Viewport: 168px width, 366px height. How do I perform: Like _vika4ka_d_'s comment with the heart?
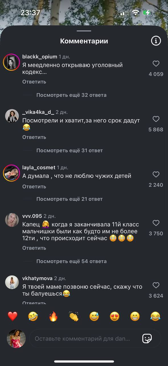[156, 119]
